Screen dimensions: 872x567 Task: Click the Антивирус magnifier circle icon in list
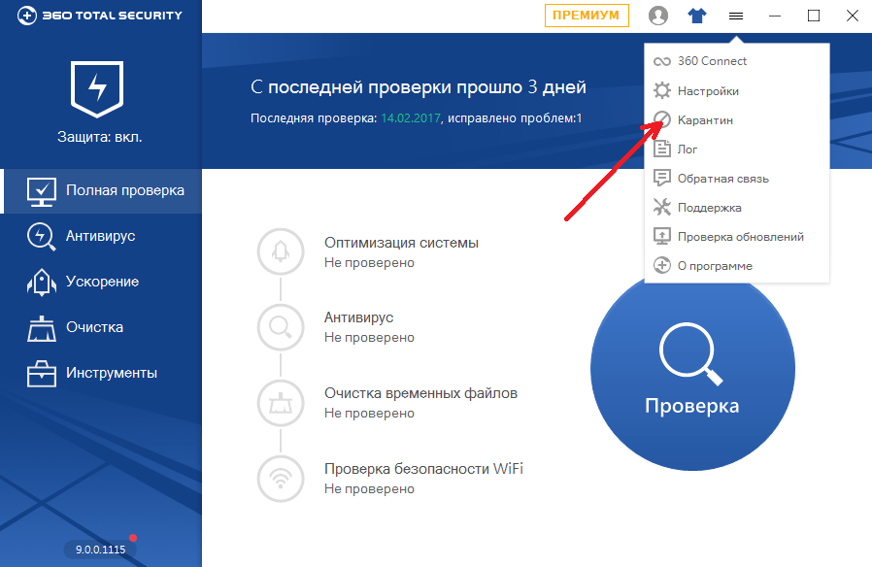tap(281, 327)
